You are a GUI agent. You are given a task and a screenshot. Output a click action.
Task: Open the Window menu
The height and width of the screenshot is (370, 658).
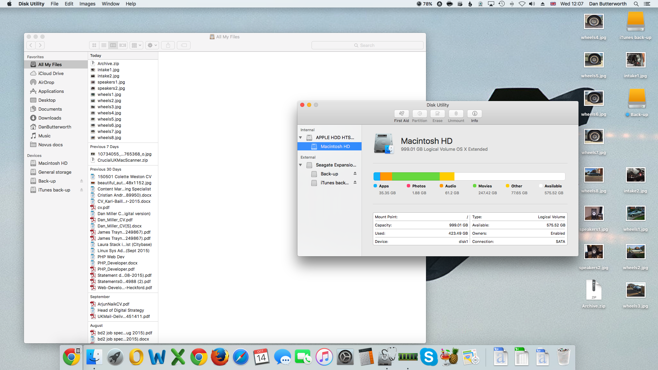[x=110, y=4]
